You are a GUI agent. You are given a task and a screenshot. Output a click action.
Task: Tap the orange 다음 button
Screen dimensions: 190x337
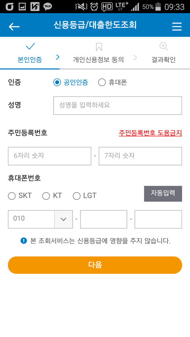[95, 265]
